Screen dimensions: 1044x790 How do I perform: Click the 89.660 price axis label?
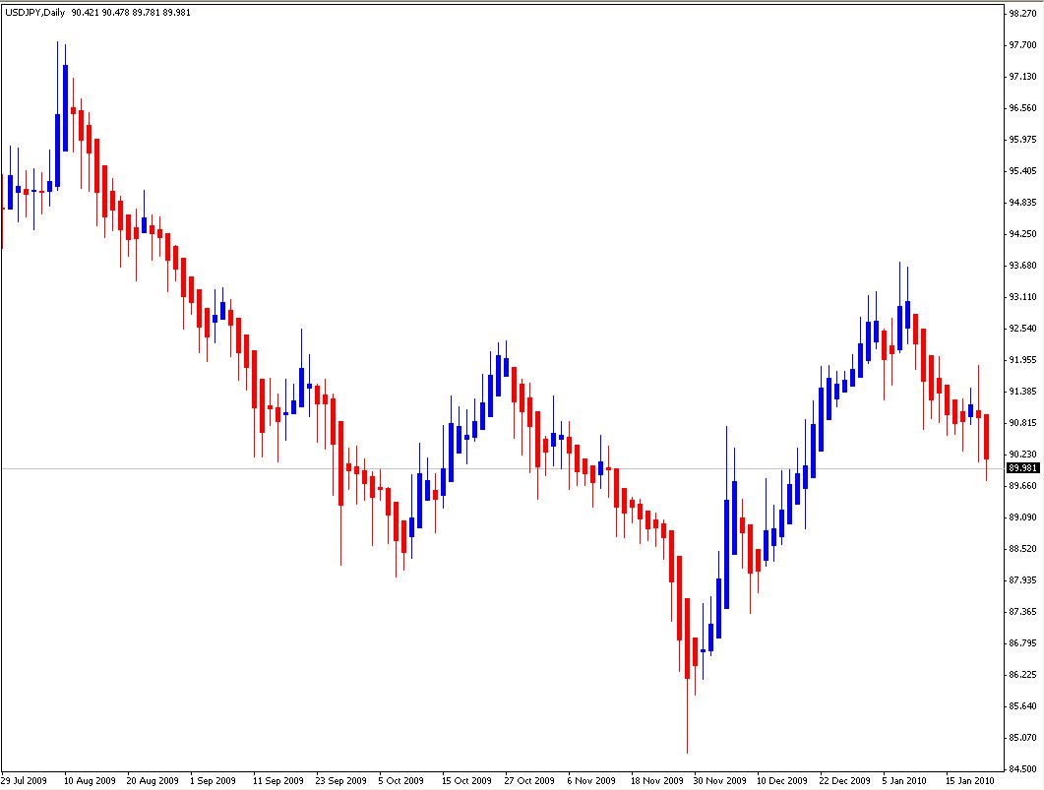[1022, 486]
